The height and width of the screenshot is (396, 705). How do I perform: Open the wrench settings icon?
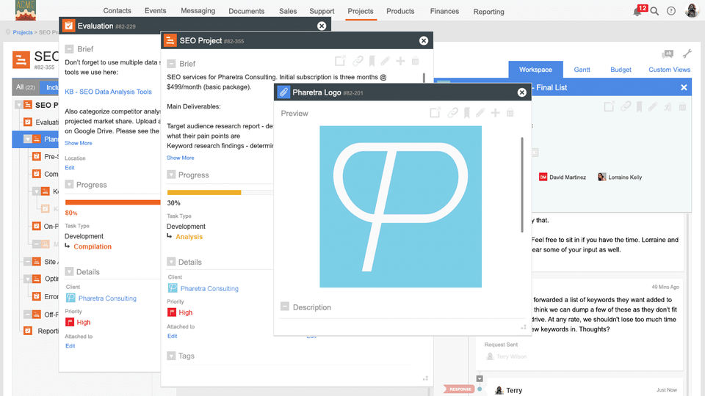point(687,54)
